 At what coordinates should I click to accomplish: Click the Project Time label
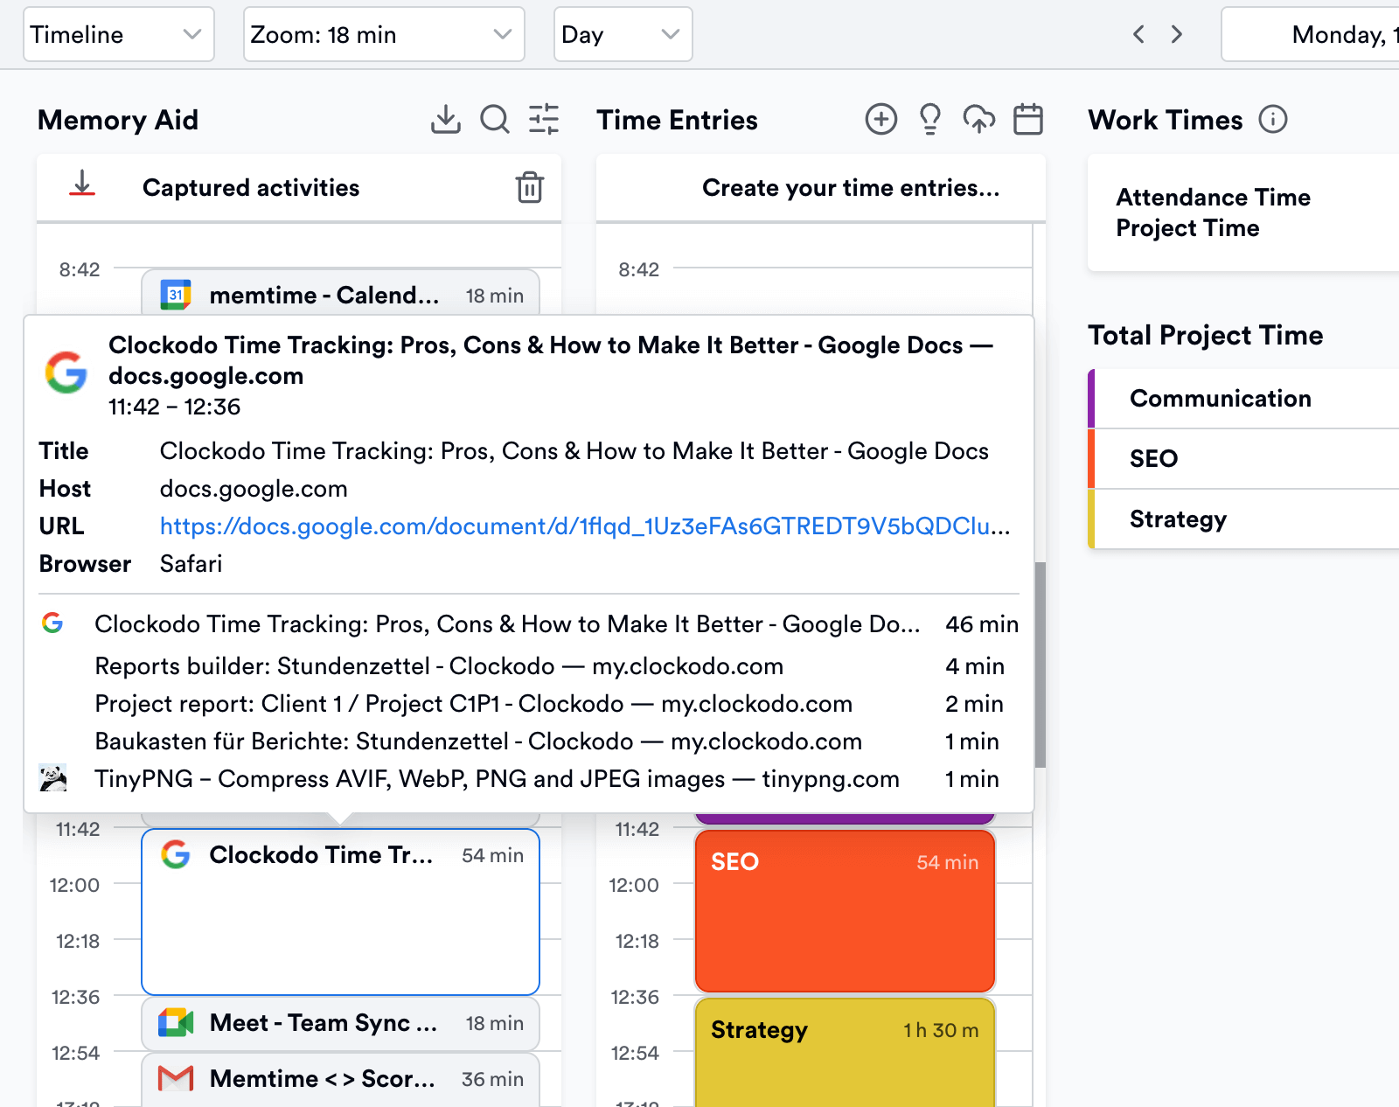1187,228
